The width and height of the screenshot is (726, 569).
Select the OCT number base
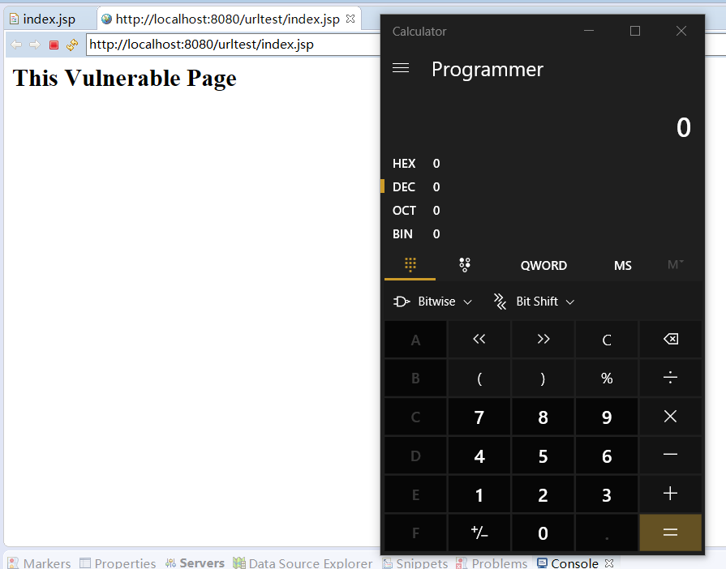tap(404, 211)
